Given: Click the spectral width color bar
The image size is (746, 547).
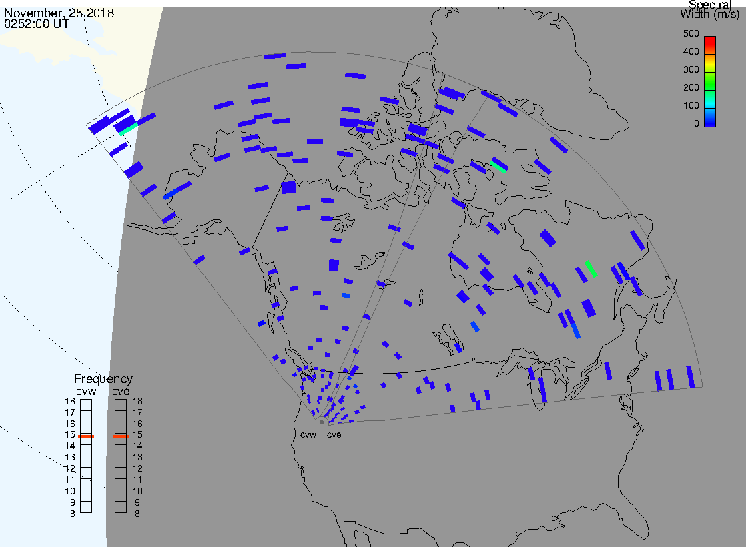Looking at the screenshot, I should tap(710, 81).
